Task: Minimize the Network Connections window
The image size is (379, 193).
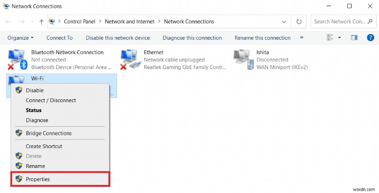Action: (328, 6)
